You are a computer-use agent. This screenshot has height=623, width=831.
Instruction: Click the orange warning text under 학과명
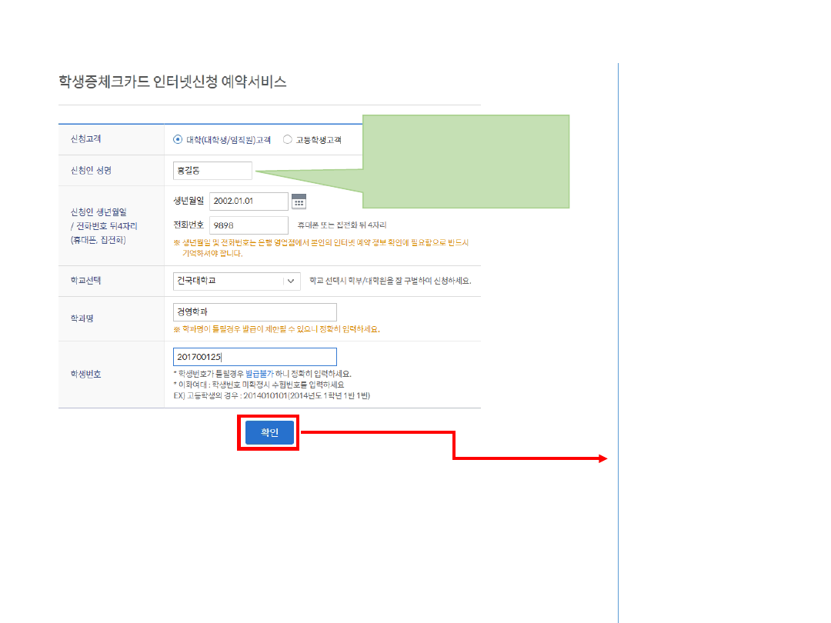[277, 329]
